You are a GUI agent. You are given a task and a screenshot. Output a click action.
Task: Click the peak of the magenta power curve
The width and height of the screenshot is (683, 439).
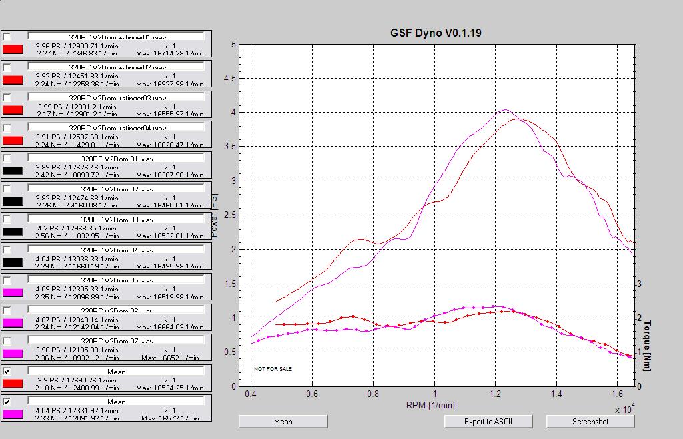pyautogui.click(x=505, y=110)
